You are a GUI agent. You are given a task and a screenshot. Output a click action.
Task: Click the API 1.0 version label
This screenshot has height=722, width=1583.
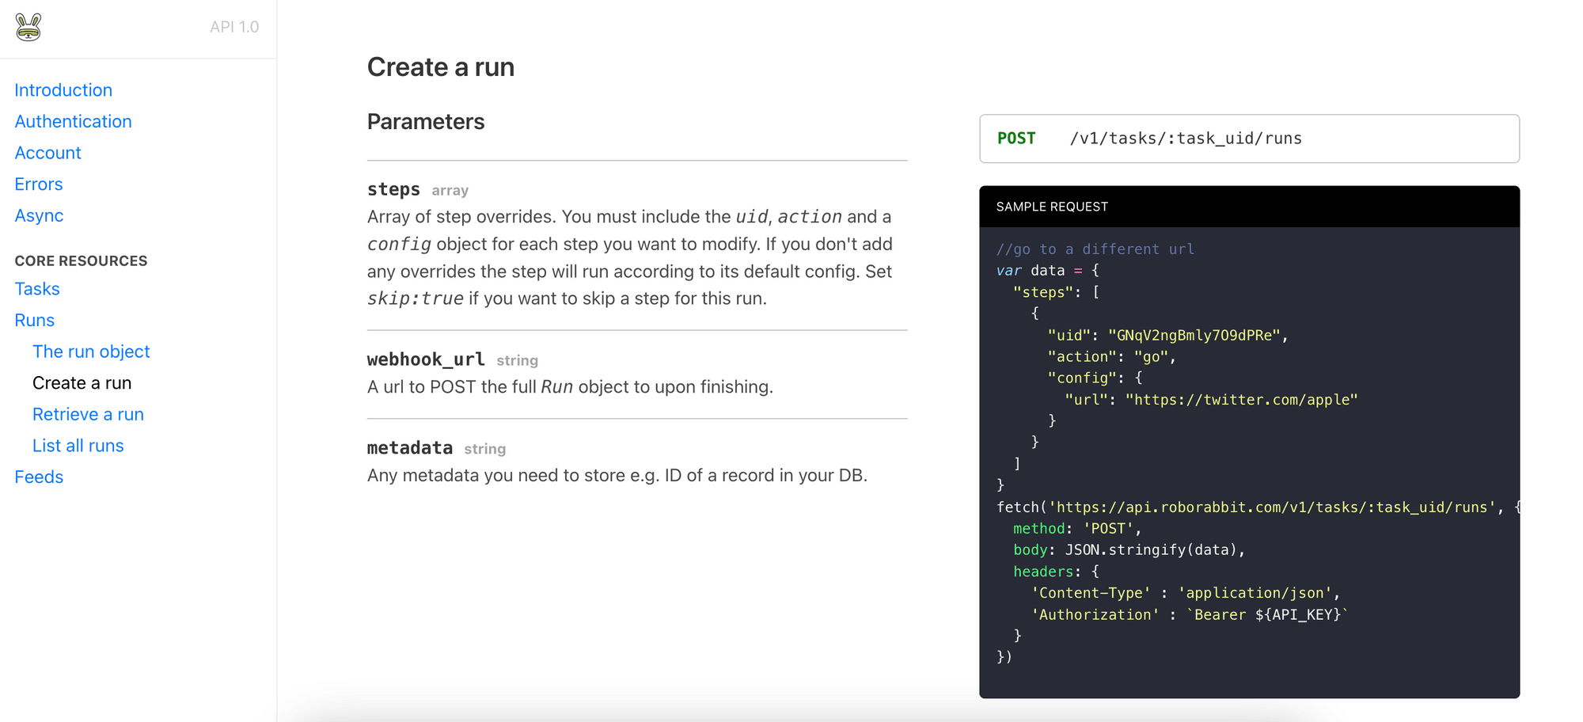click(234, 27)
